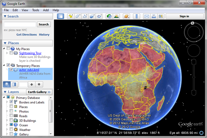Collapse the Primary Database node
This screenshot has width=207, height=138.
4,97
